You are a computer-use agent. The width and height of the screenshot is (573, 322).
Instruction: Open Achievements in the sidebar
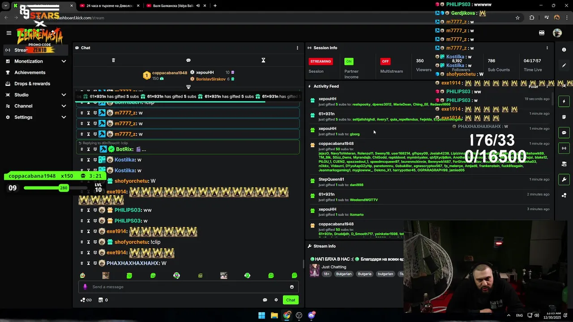pyautogui.click(x=30, y=72)
